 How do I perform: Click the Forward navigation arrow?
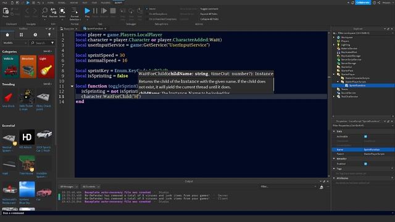click(x=35, y=11)
